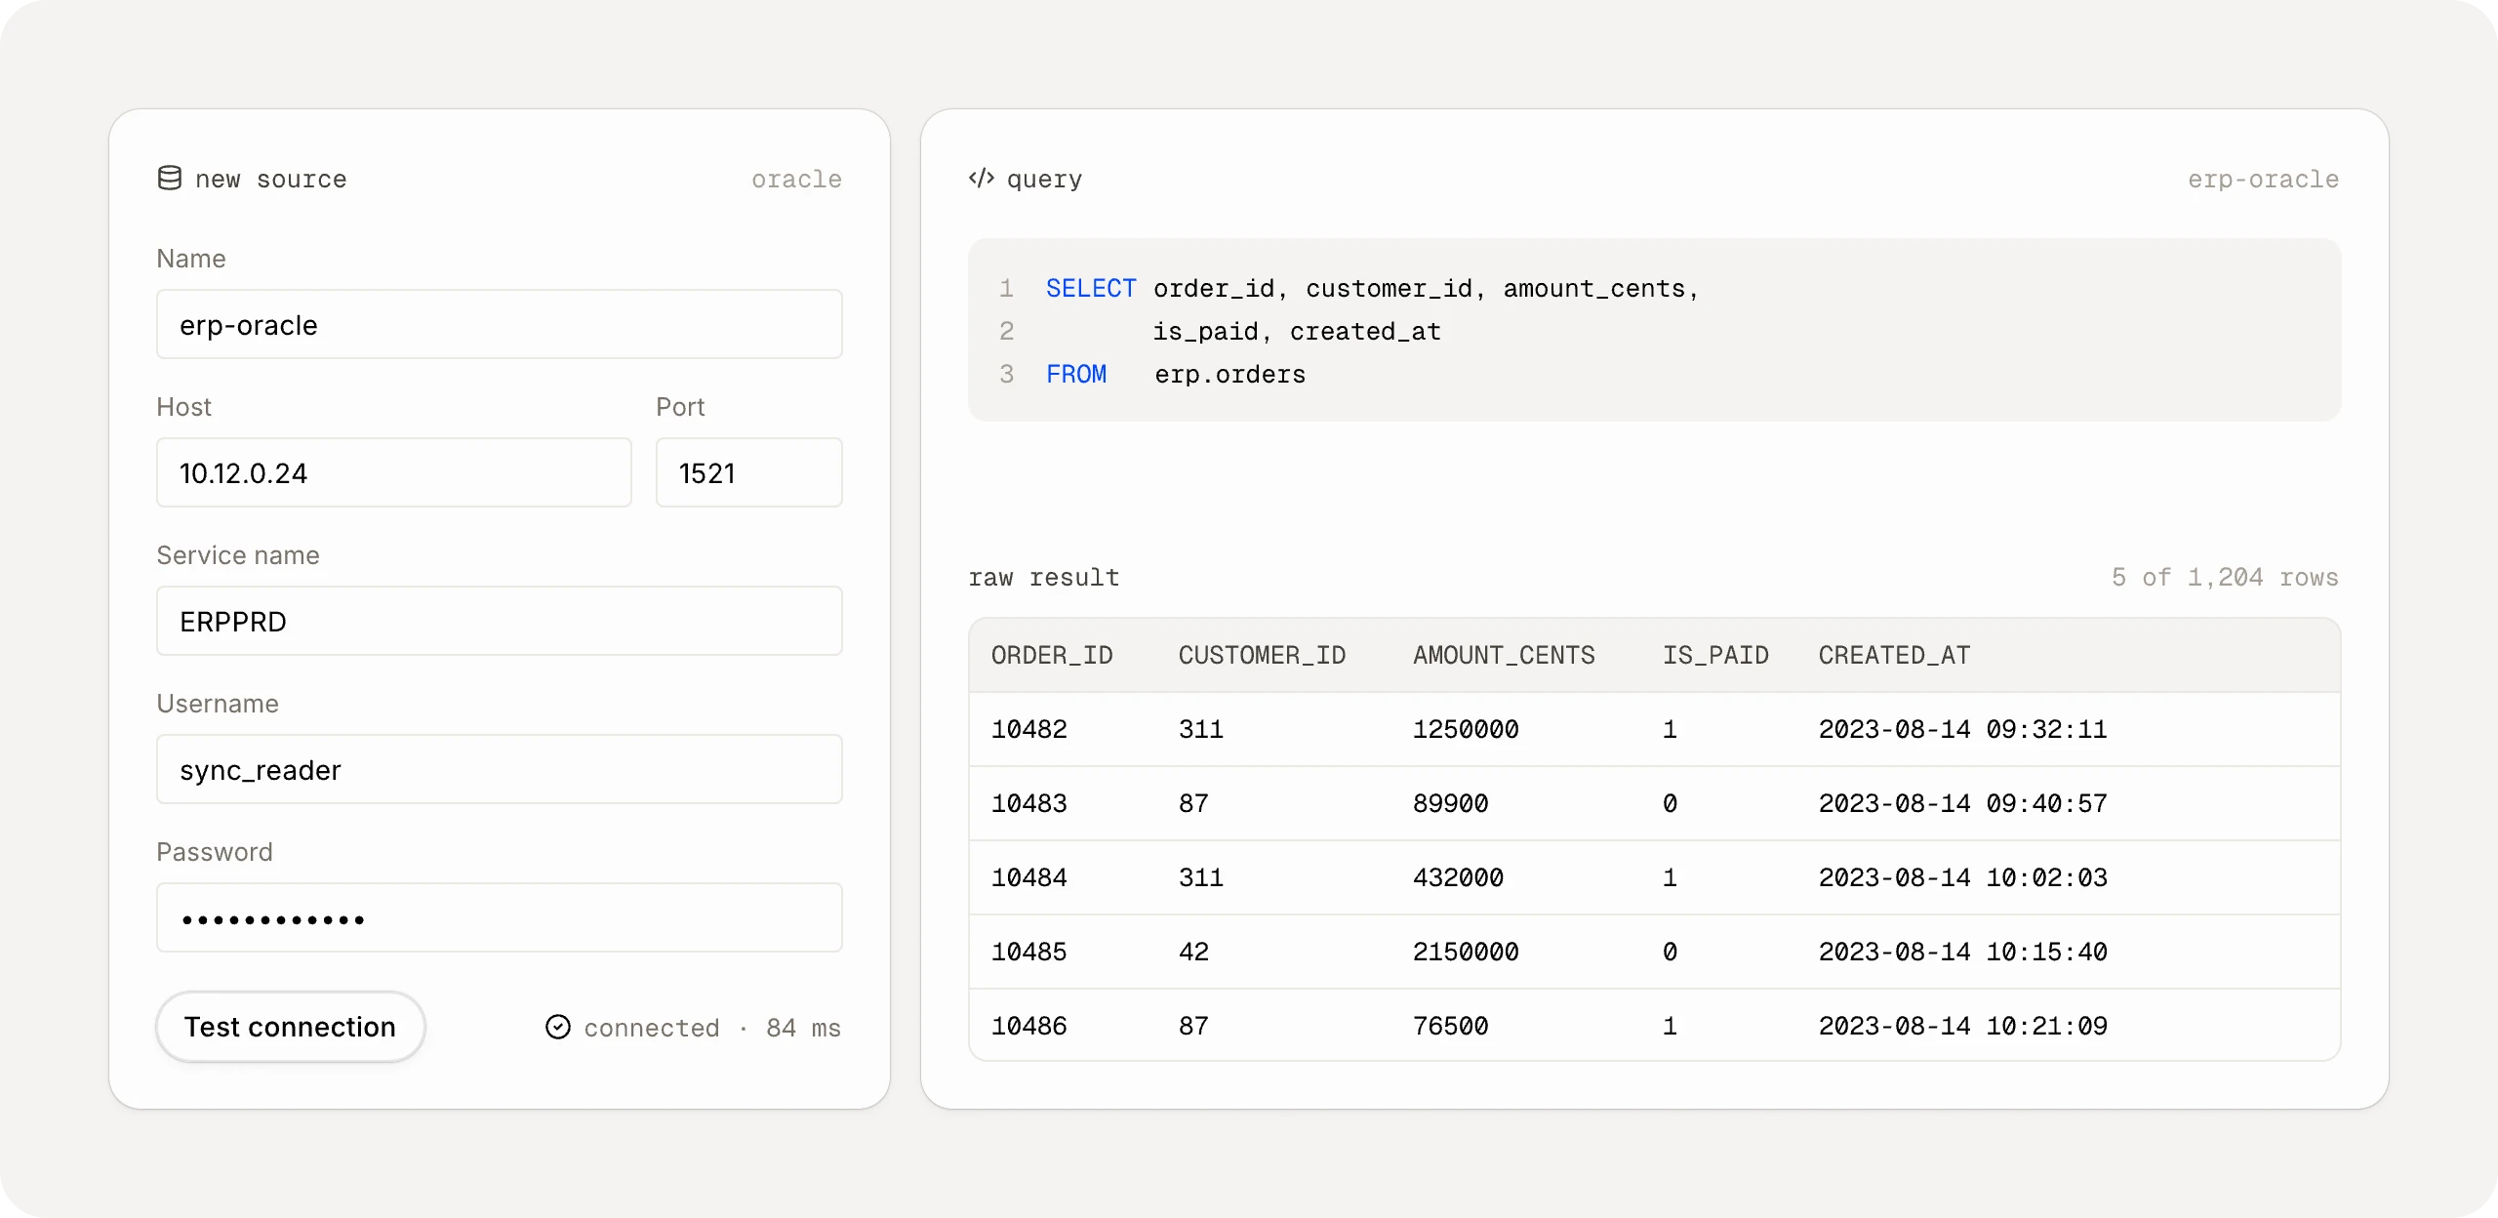Focus the Name field containing erp-oracle
Image resolution: width=2498 pixels, height=1218 pixels.
coord(500,325)
